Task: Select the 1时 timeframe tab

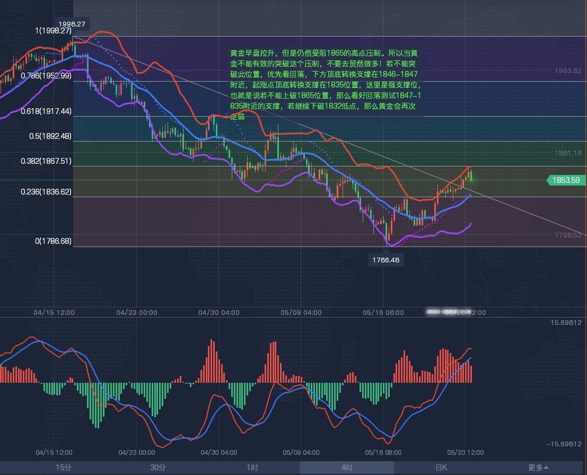Action: [x=252, y=468]
